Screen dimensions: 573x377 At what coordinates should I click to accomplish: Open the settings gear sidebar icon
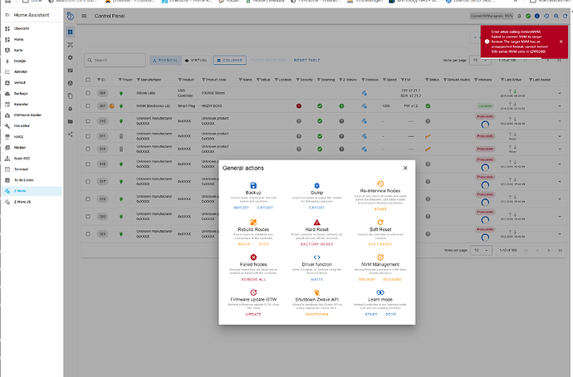click(x=70, y=57)
